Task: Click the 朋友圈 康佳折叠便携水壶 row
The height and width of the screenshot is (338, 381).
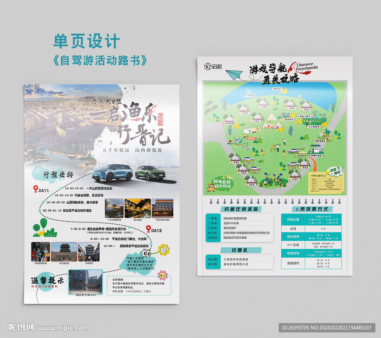Action: [239, 264]
